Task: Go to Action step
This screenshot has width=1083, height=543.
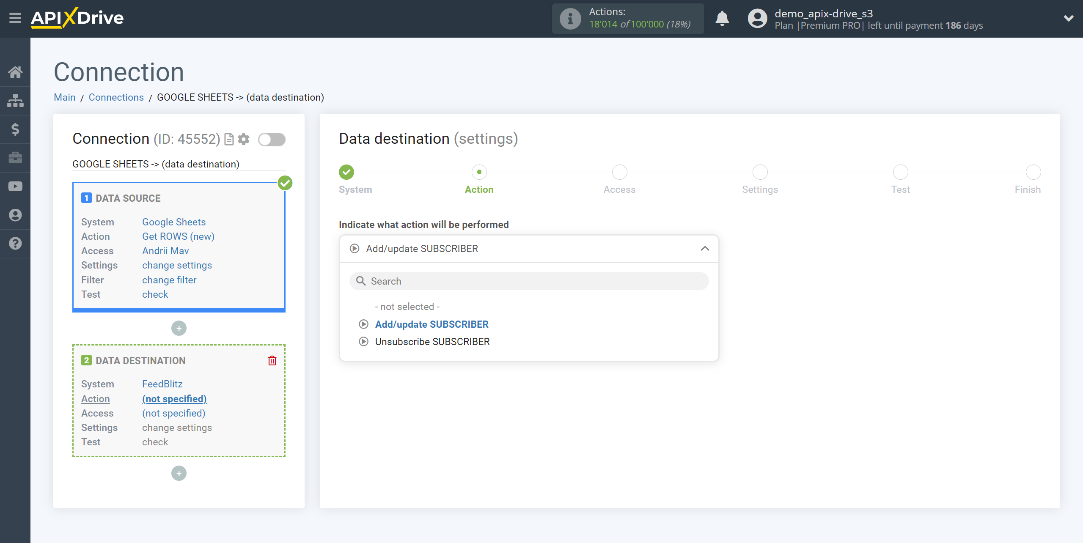Action: pos(479,172)
